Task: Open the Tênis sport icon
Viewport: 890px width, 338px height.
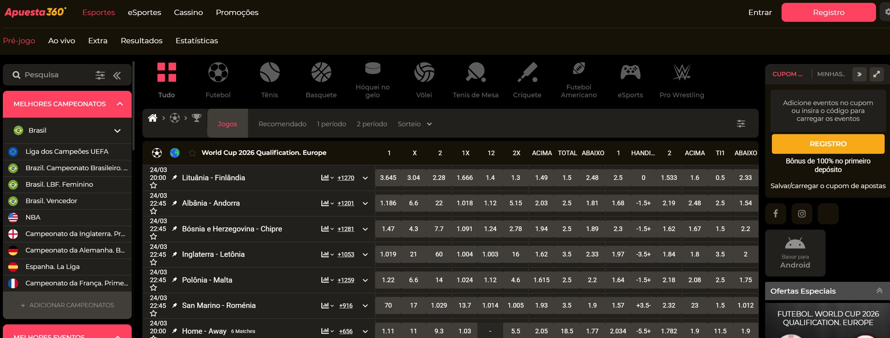Action: click(269, 72)
